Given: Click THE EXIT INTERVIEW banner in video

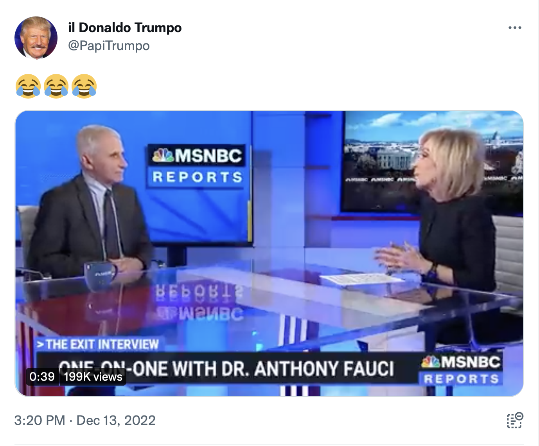Looking at the screenshot, I should 98,344.
